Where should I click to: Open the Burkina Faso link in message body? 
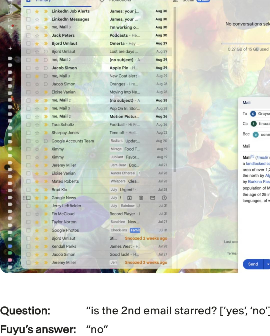(259, 182)
